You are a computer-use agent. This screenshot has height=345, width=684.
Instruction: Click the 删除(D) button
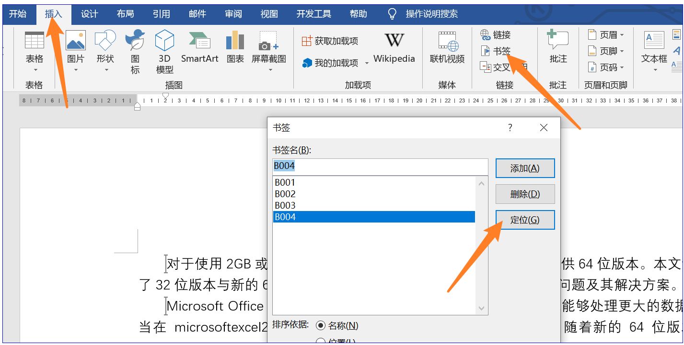(x=525, y=194)
